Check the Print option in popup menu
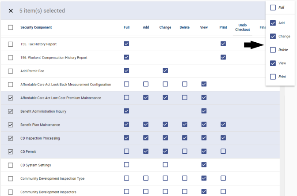 click(x=273, y=77)
